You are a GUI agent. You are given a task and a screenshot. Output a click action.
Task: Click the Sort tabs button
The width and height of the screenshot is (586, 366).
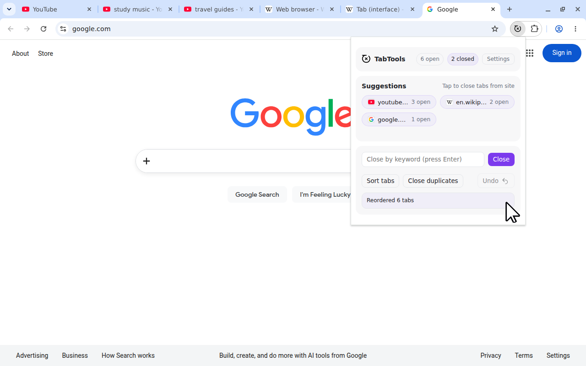380,181
